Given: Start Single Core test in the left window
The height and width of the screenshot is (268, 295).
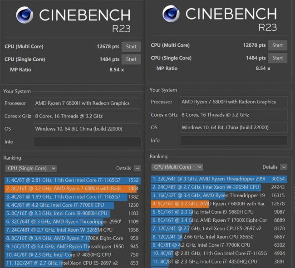Looking at the screenshot, I should click(x=131, y=59).
